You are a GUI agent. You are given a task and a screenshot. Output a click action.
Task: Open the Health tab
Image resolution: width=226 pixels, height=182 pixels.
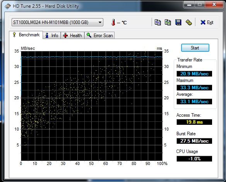pyautogui.click(x=73, y=36)
